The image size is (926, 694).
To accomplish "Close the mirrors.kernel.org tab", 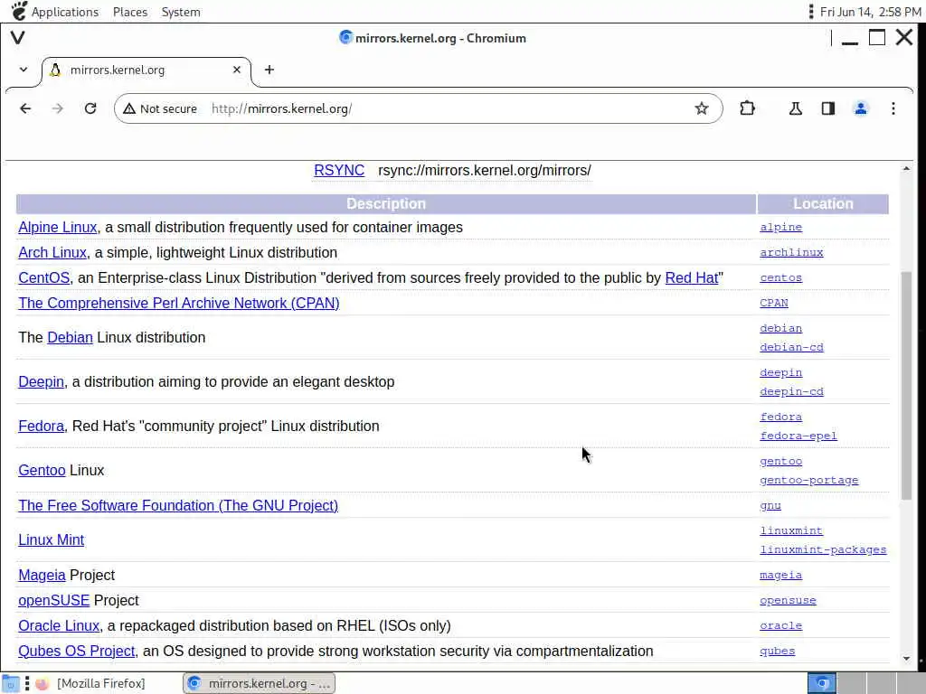I will (x=237, y=70).
